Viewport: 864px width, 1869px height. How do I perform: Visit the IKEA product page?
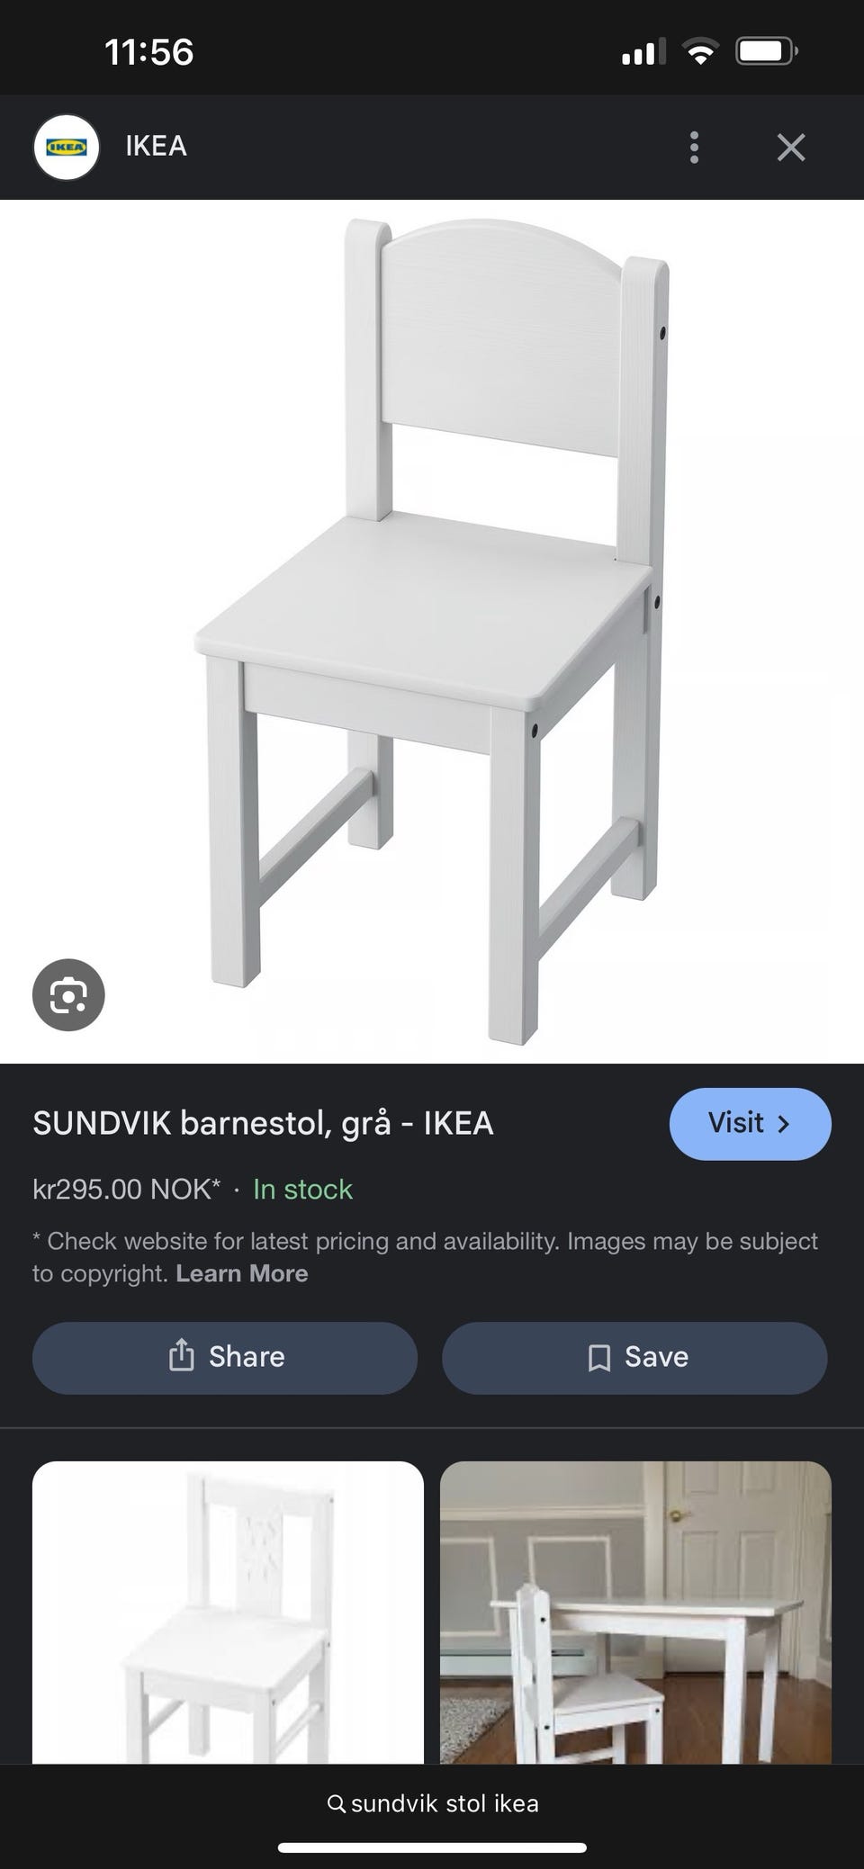(750, 1123)
